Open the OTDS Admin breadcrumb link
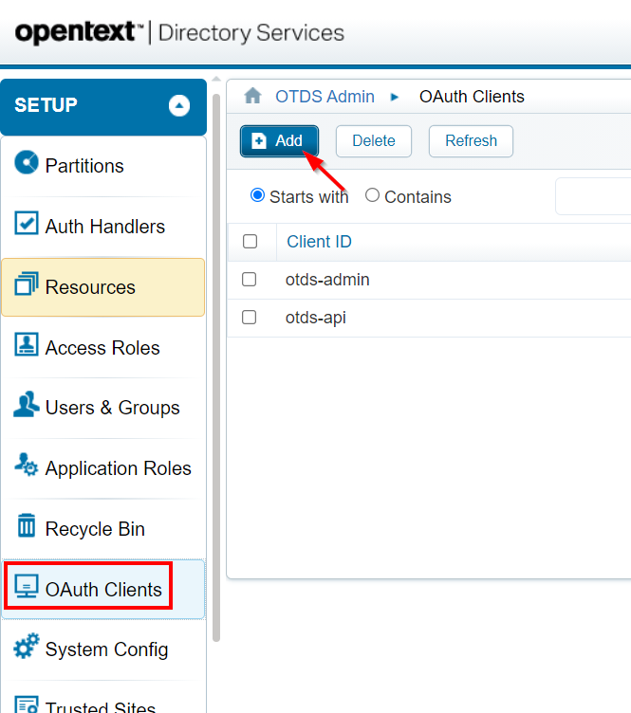The height and width of the screenshot is (713, 631). (325, 97)
